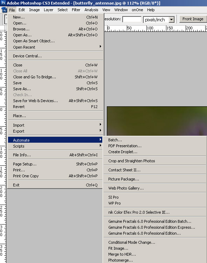Open the Filter menu
The height and width of the screenshot is (263, 207).
click(76, 10)
